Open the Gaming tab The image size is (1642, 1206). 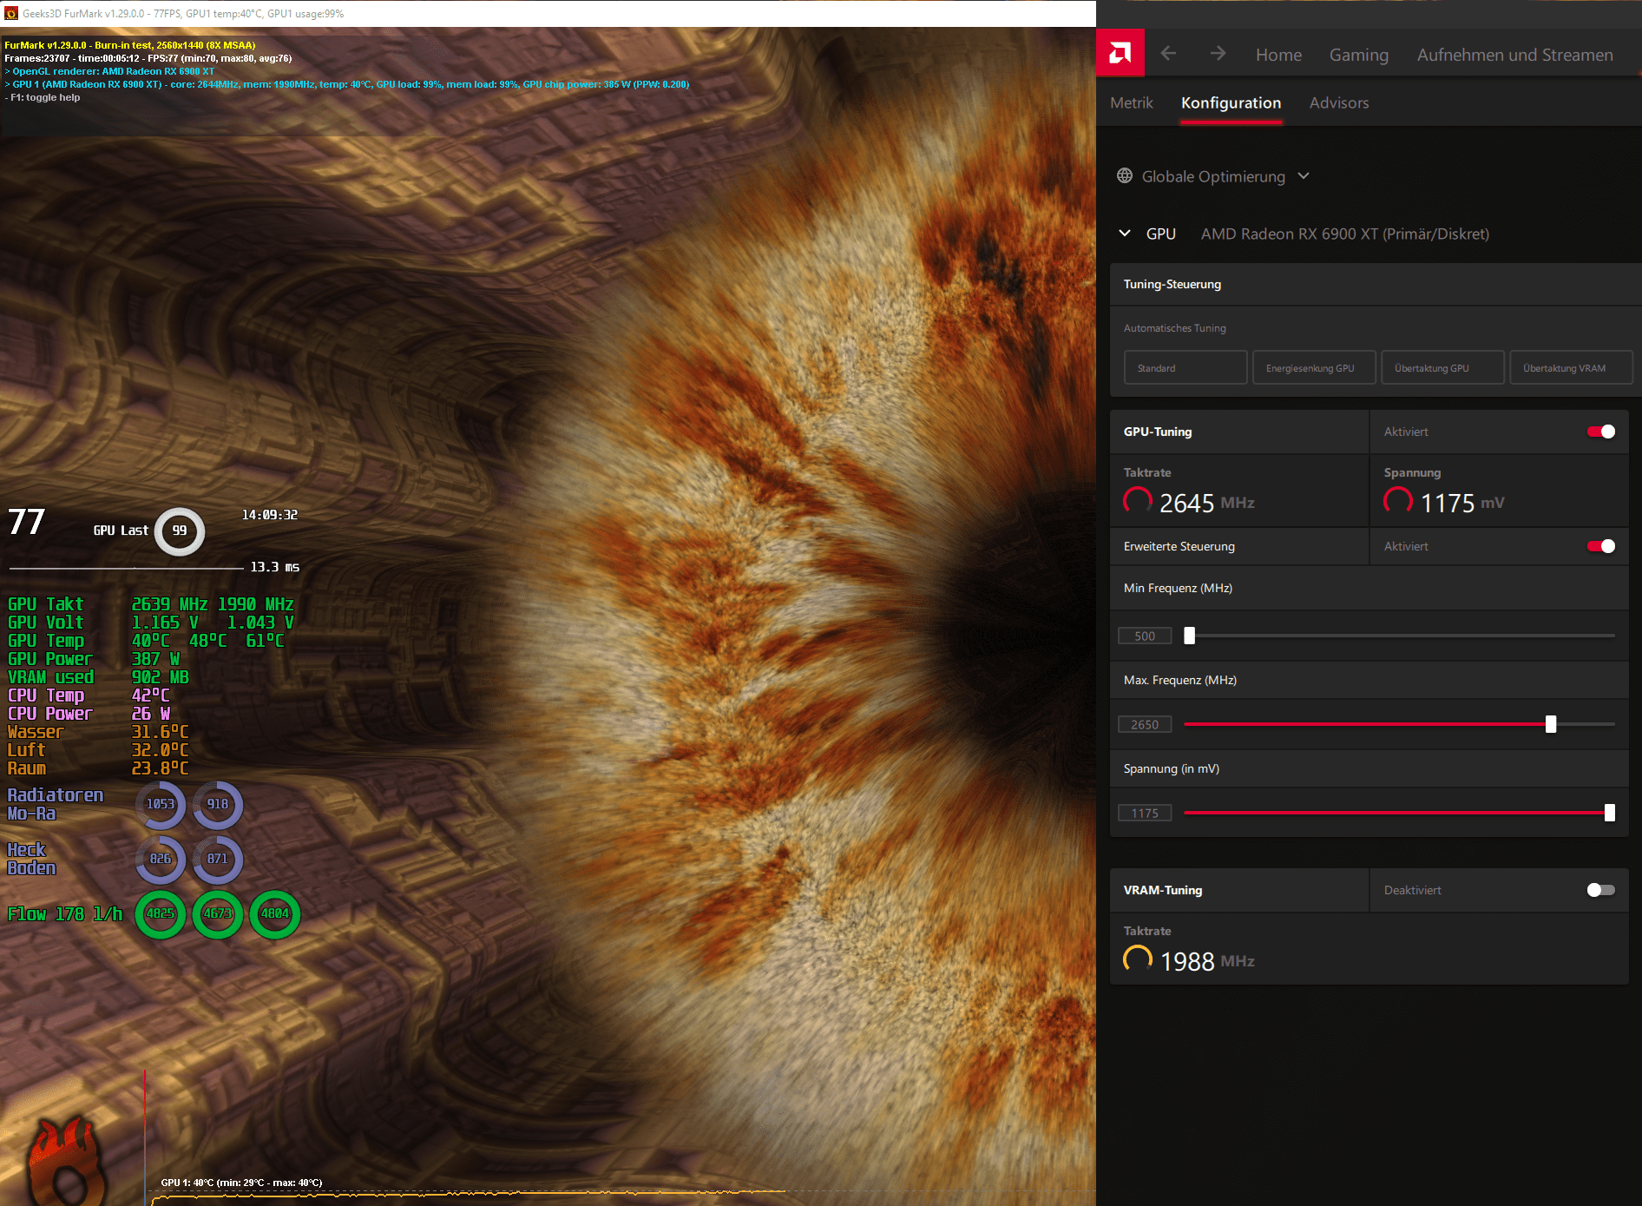[1359, 55]
